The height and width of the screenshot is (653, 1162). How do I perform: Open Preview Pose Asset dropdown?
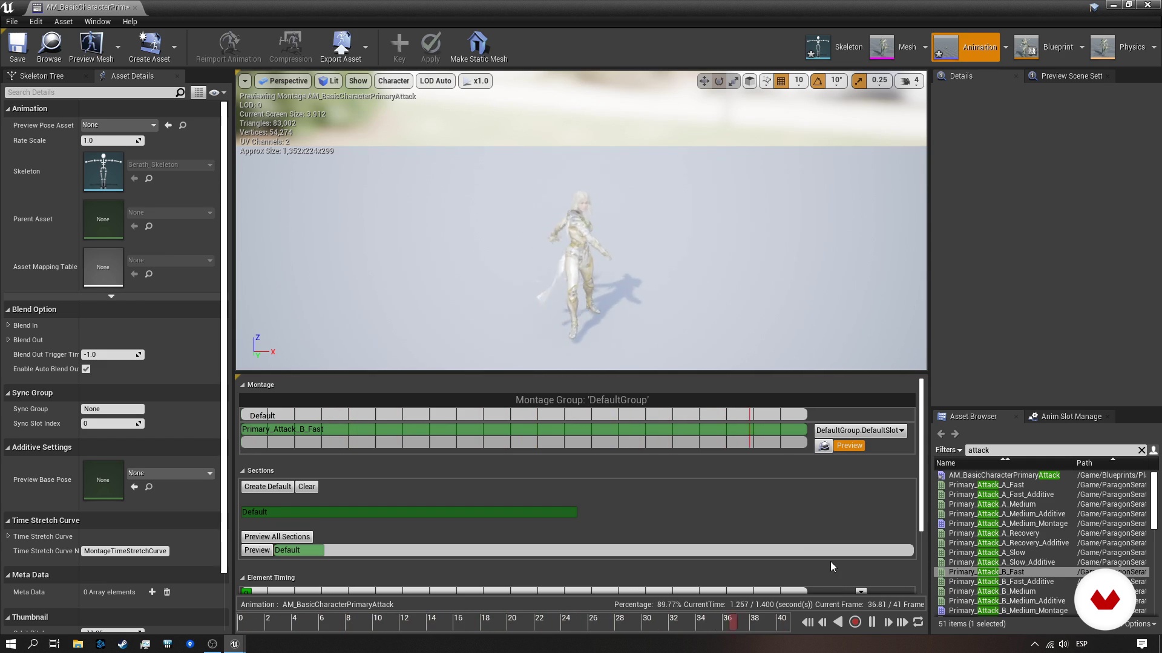(x=119, y=125)
